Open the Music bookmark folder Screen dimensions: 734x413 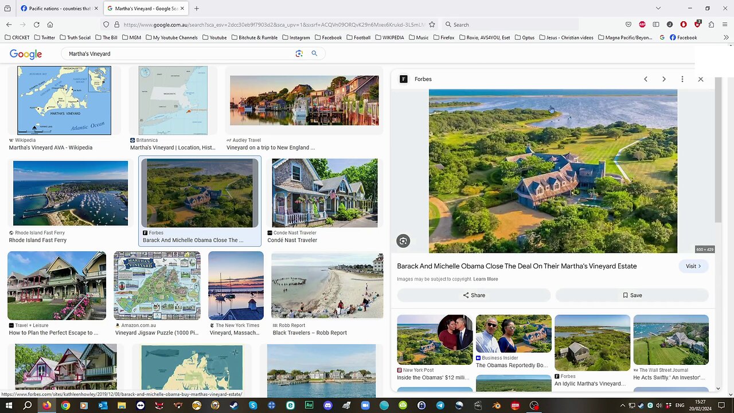[418, 37]
